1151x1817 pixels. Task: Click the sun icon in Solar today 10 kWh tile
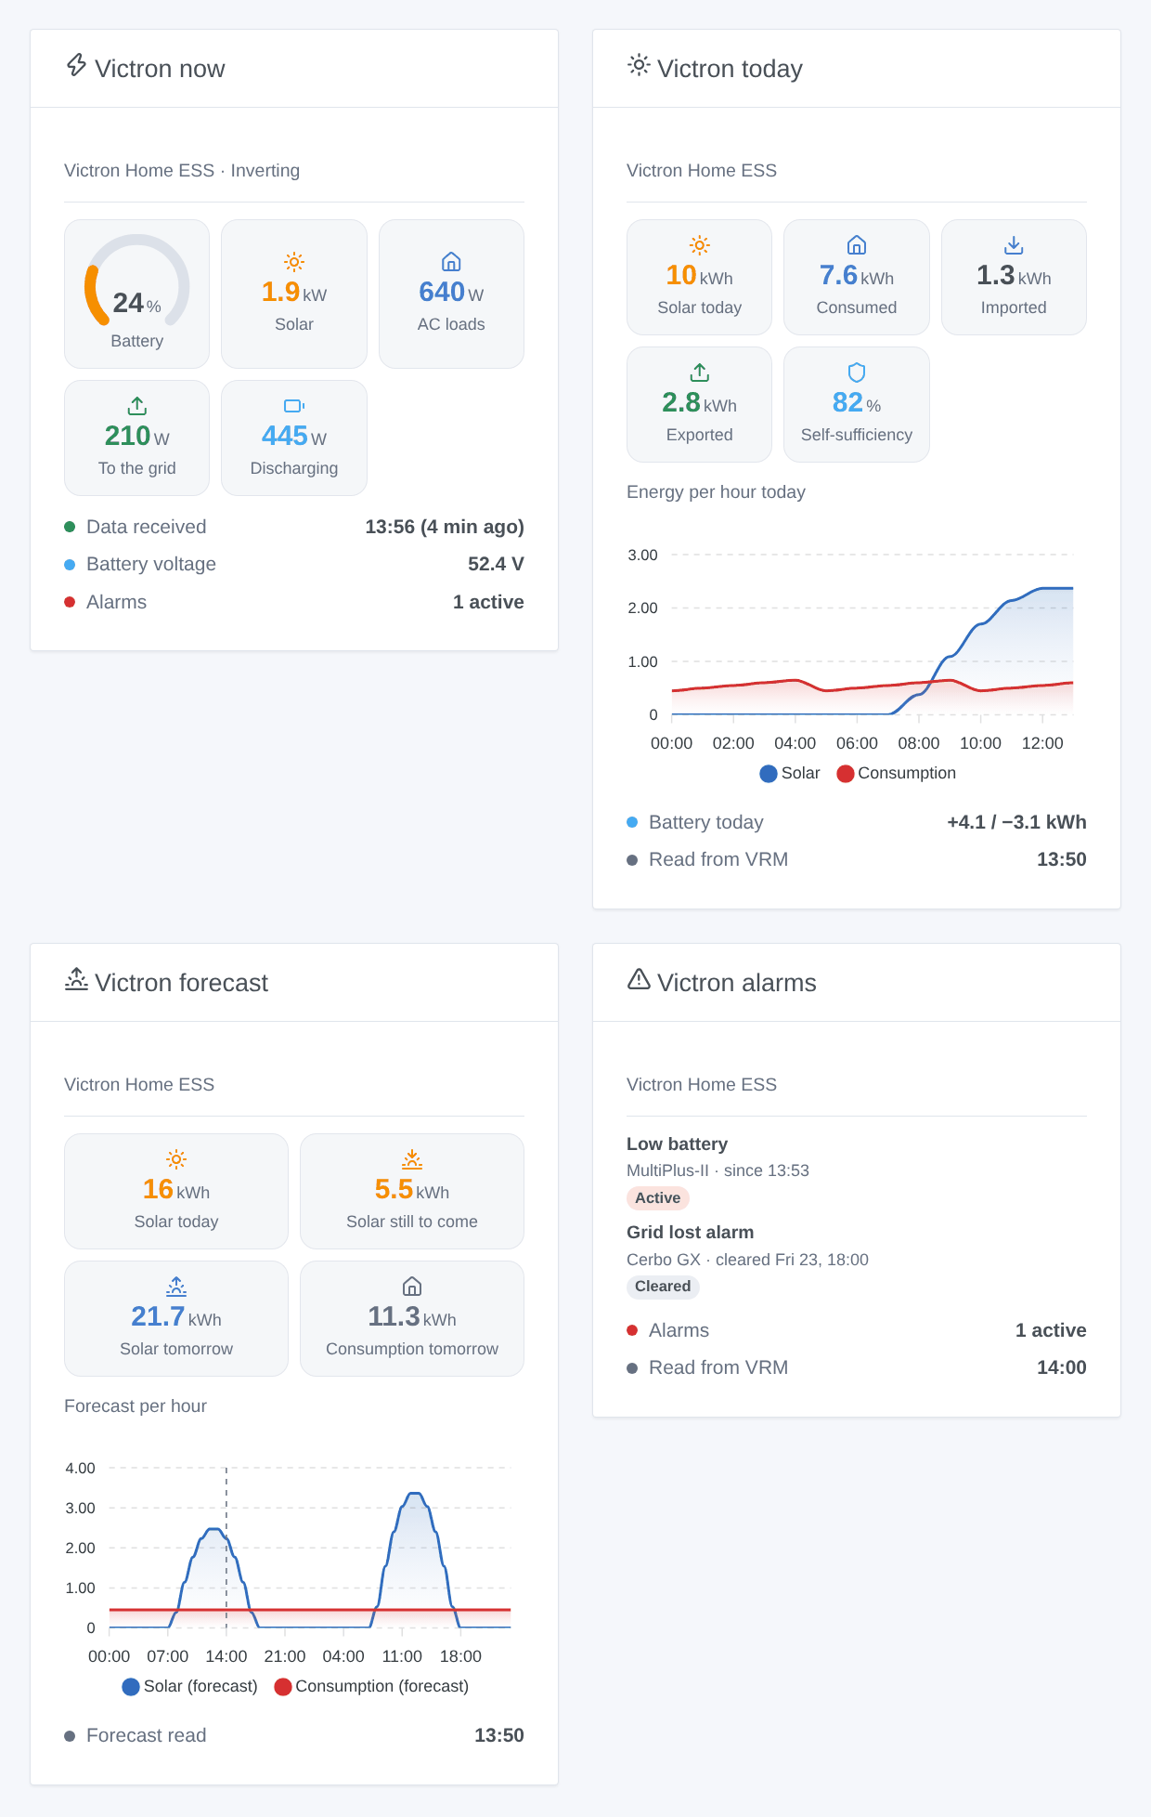point(700,245)
